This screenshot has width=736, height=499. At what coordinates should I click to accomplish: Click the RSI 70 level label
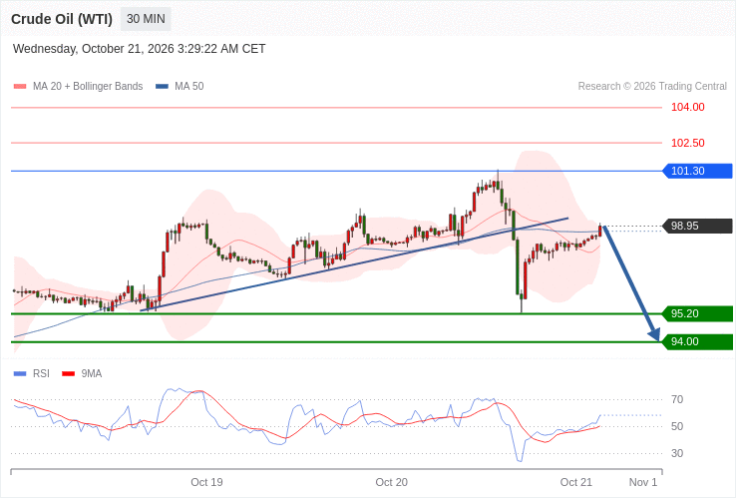[x=677, y=400]
